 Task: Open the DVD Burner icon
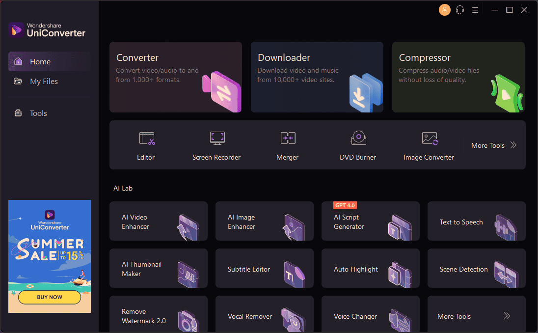click(x=358, y=138)
